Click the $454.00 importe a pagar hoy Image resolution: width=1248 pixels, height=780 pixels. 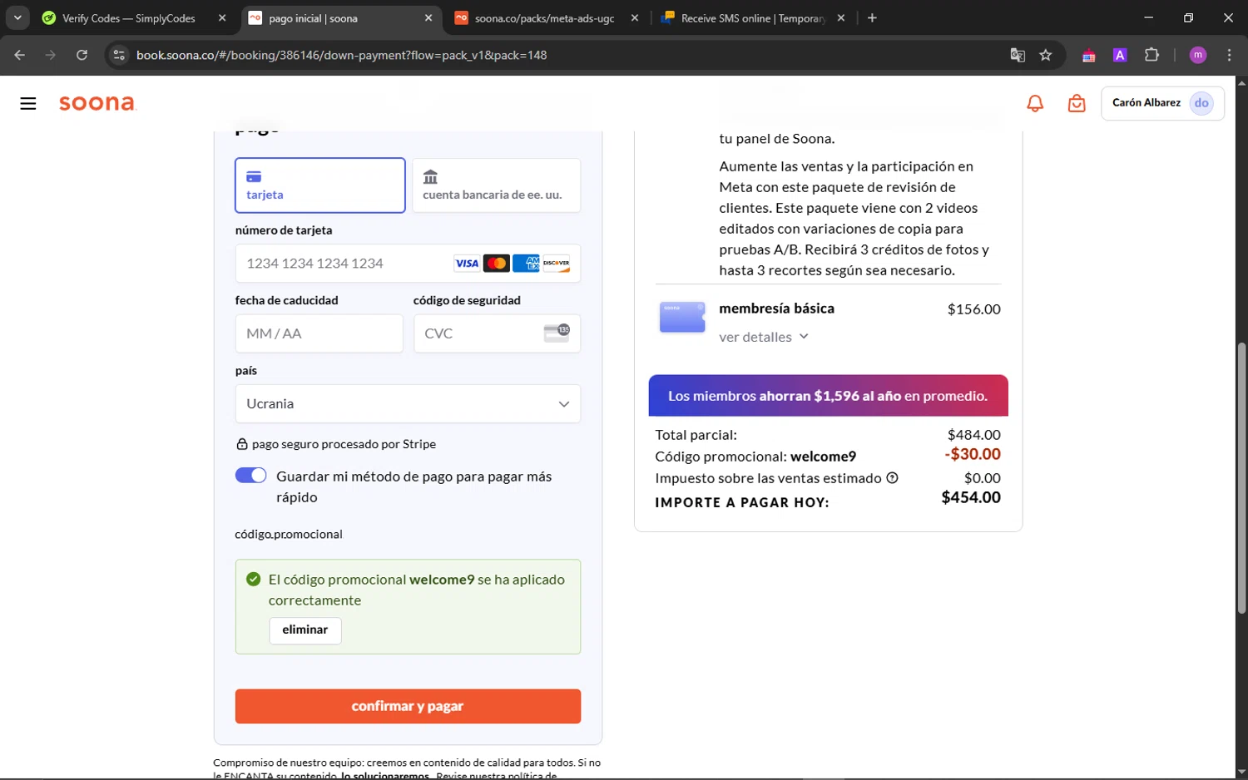coord(971,497)
